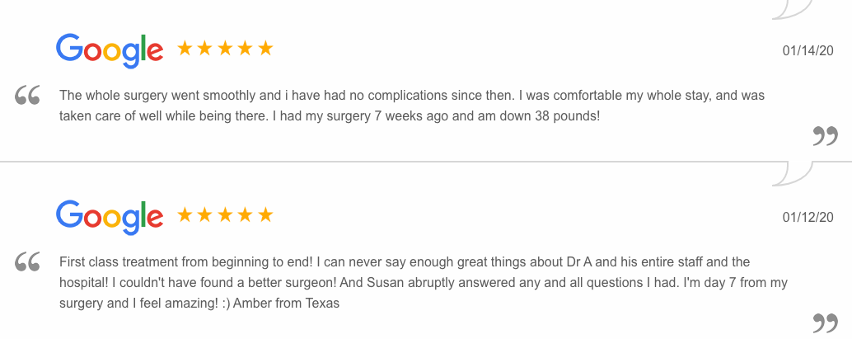Click the five-star rating on the second review
This screenshot has width=852, height=339.
[x=225, y=215]
